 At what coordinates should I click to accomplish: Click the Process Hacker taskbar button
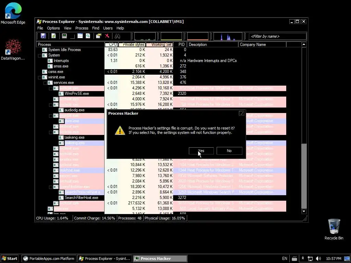pyautogui.click(x=160, y=259)
